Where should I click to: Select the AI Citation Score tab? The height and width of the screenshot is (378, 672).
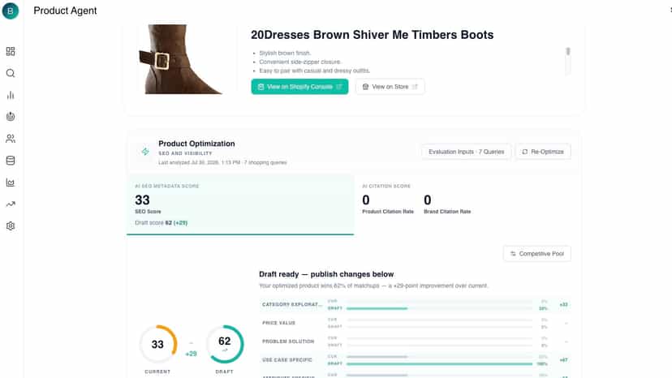click(x=467, y=204)
